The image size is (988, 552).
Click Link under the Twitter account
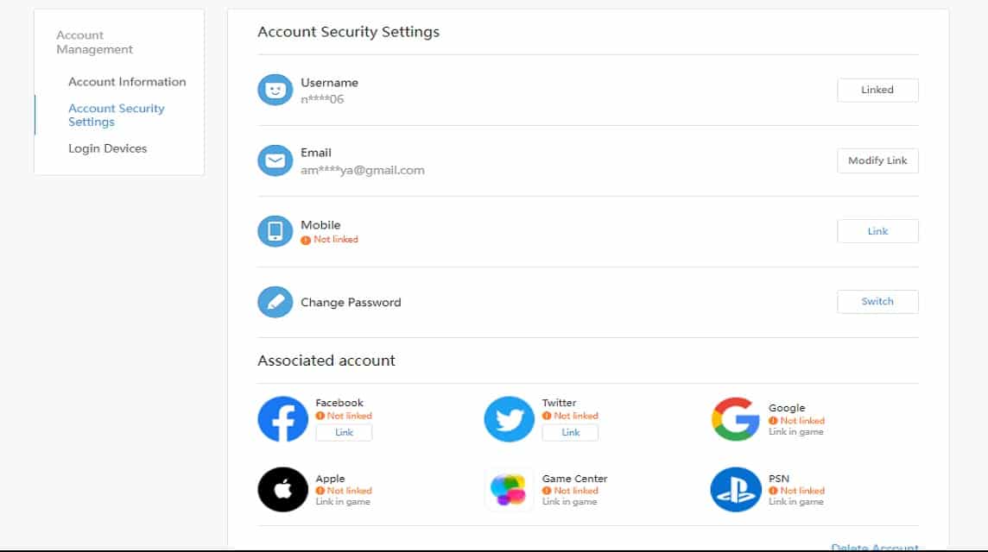tap(570, 432)
